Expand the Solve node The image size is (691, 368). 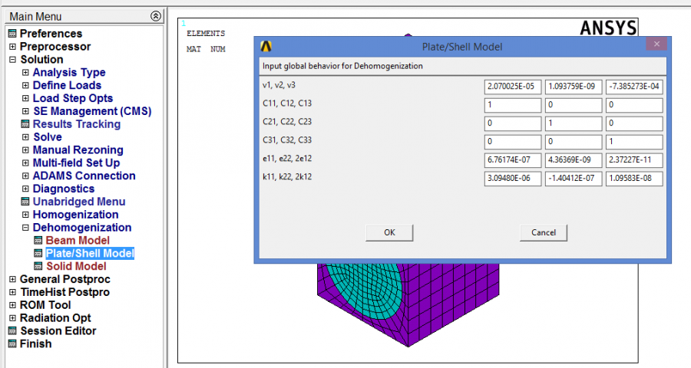pos(25,137)
